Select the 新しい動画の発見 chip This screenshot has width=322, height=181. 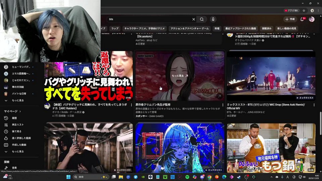click(x=287, y=28)
